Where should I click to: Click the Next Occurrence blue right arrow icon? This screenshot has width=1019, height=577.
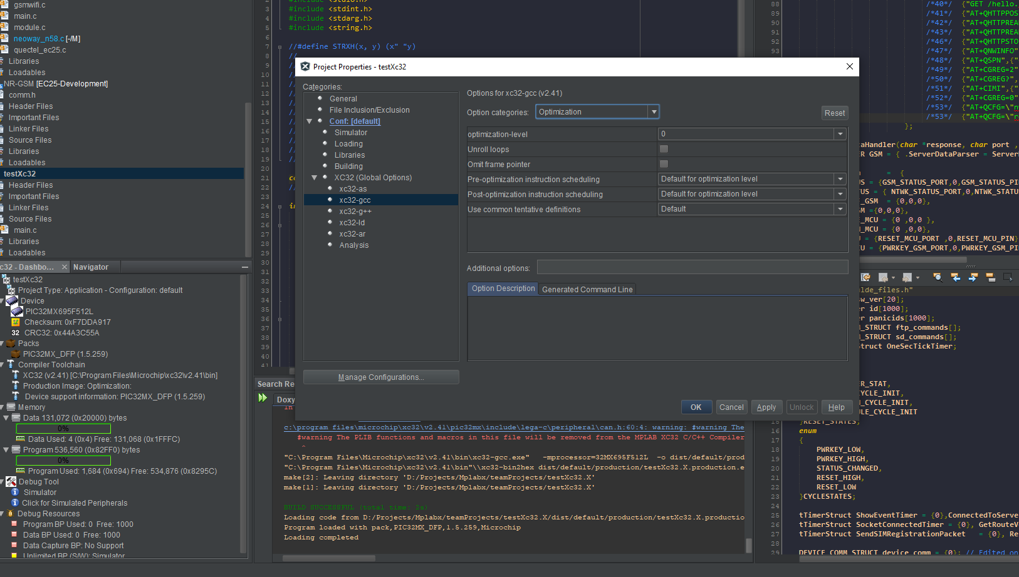pyautogui.click(x=973, y=277)
